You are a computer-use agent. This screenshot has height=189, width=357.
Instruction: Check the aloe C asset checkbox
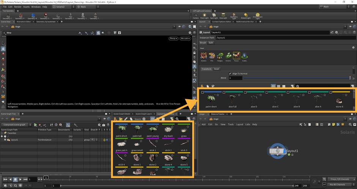coord(267,93)
